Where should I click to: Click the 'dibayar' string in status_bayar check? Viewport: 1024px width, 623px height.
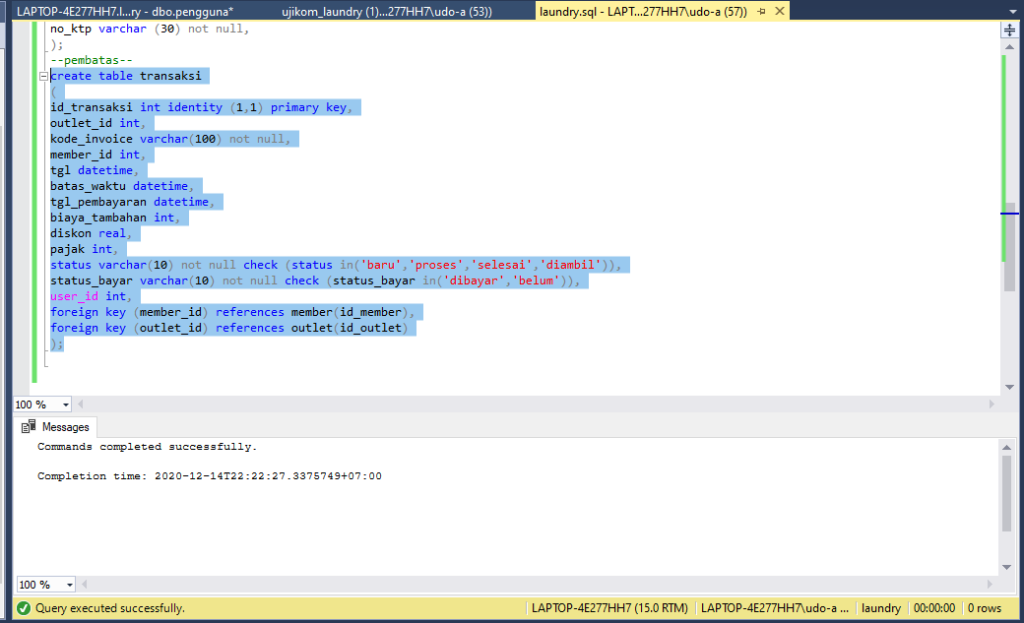pos(474,280)
